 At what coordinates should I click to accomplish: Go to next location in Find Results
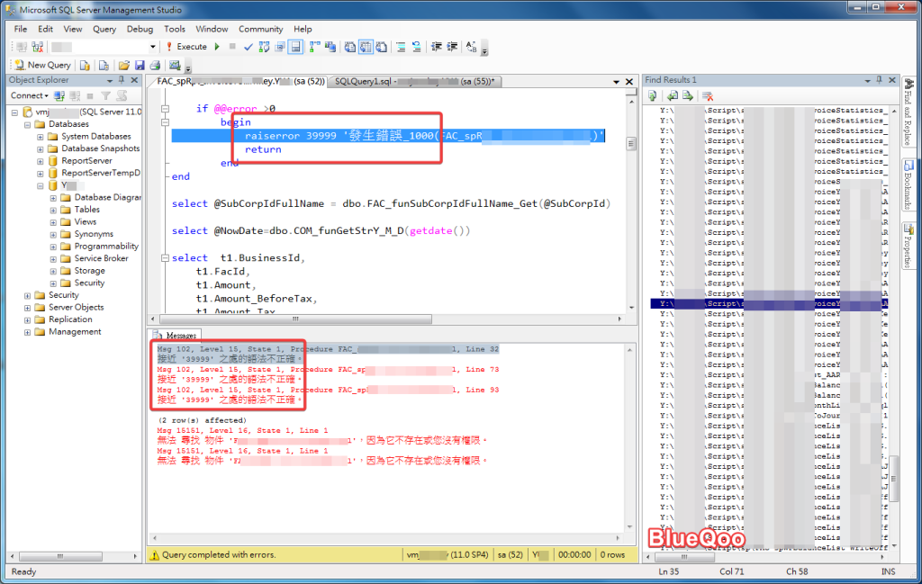tap(687, 95)
